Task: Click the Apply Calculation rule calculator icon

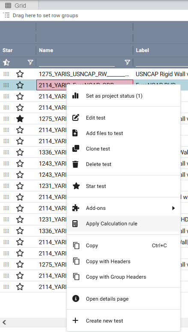Action: tap(75, 224)
